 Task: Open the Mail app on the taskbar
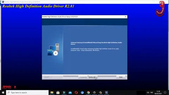[70, 93]
